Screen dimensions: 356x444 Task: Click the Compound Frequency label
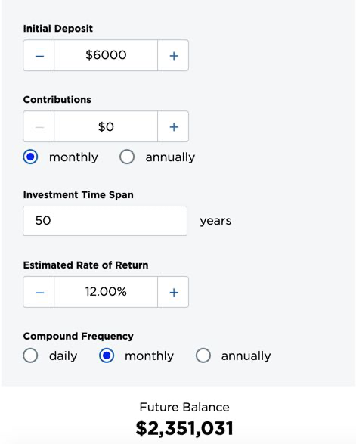click(x=79, y=336)
